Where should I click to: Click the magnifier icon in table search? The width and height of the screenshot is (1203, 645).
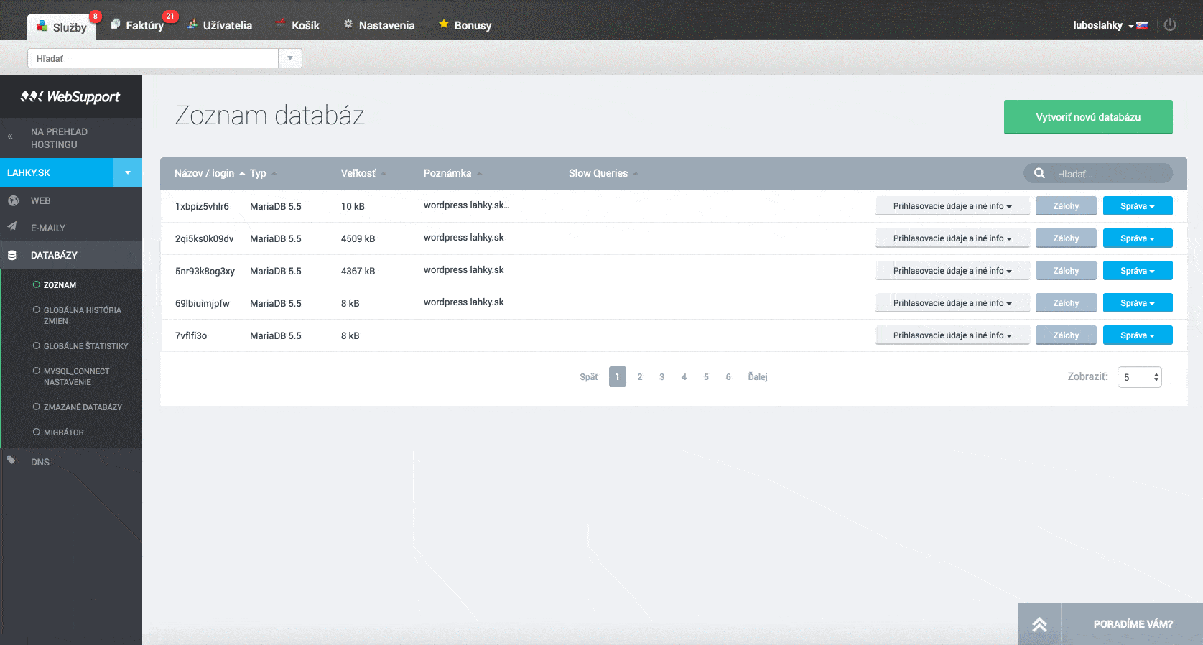tap(1039, 173)
